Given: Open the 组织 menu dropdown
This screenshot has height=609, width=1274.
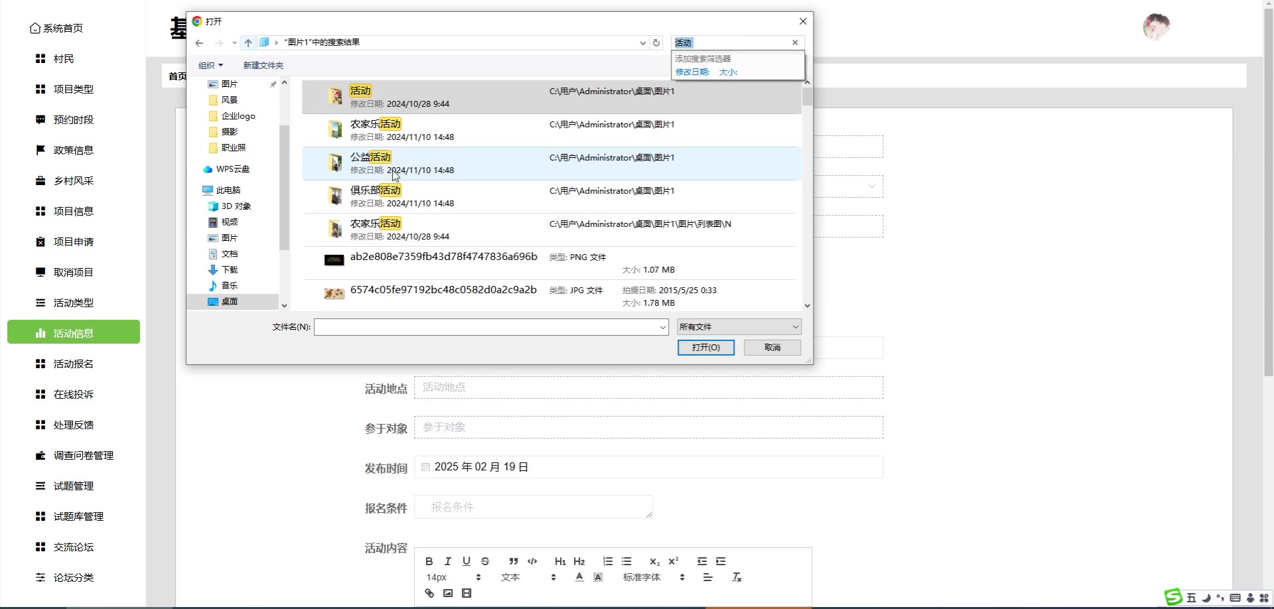Looking at the screenshot, I should [210, 65].
